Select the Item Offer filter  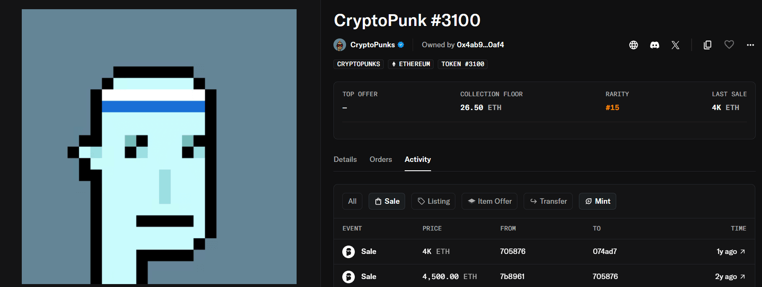(489, 201)
